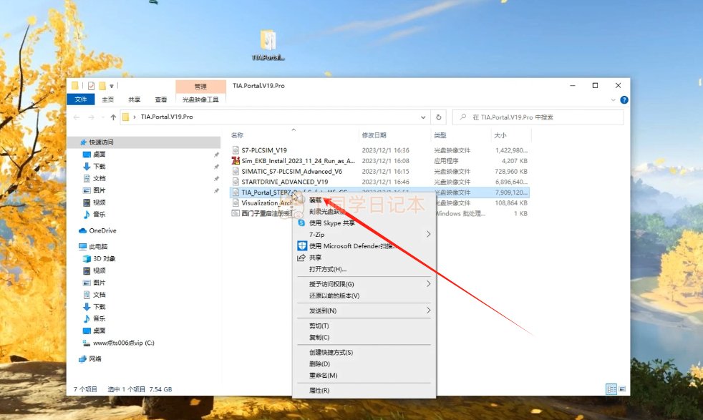703x420 pixels.
Task: Click the address bar path TIA.Portal.V19.Pro
Action: coord(167,117)
